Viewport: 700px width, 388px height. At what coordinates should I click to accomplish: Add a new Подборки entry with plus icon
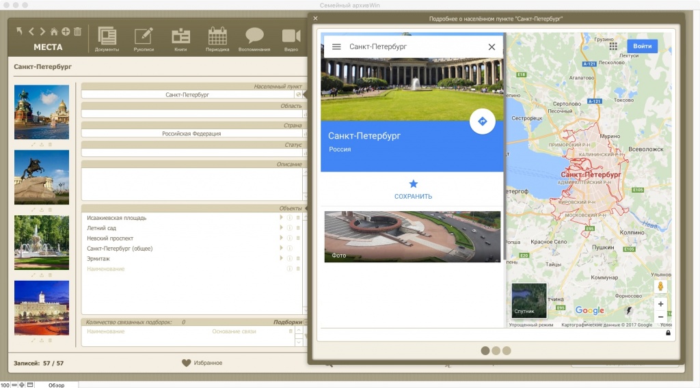[306, 322]
